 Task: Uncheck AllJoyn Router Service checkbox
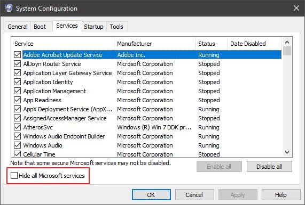pyautogui.click(x=17, y=64)
